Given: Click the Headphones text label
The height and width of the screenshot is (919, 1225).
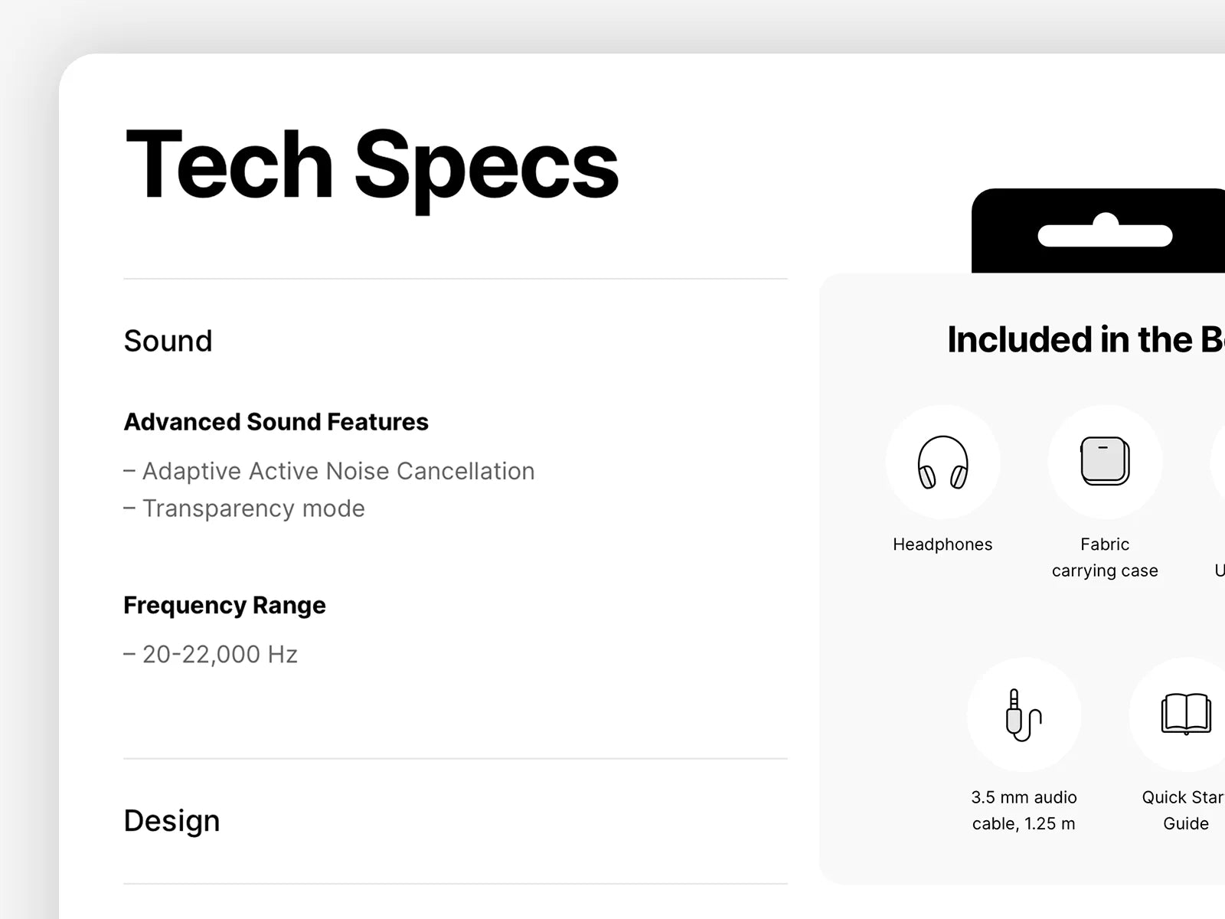Looking at the screenshot, I should point(942,545).
